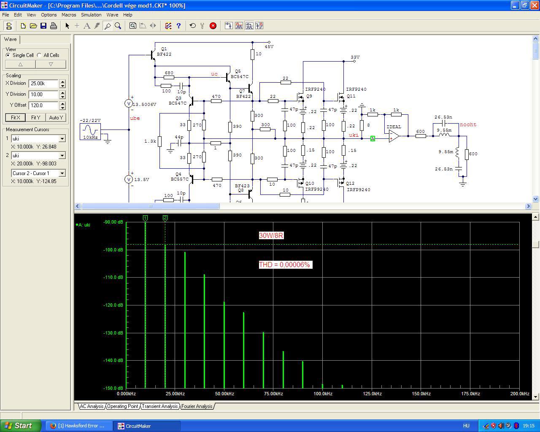Screen dimensions: 540x432
Task: Open the Simulation menu
Action: pyautogui.click(x=91, y=15)
